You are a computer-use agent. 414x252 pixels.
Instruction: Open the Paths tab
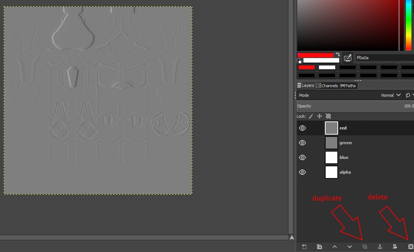pyautogui.click(x=348, y=85)
